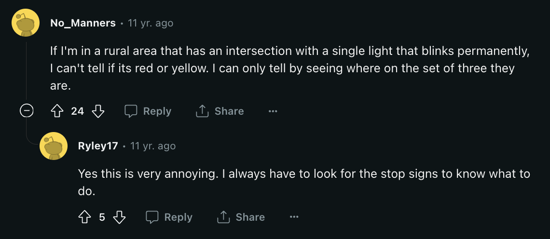
Task: Open more options on Ryley17's comment
Action: tap(294, 217)
